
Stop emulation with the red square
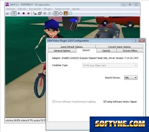(23, 14)
